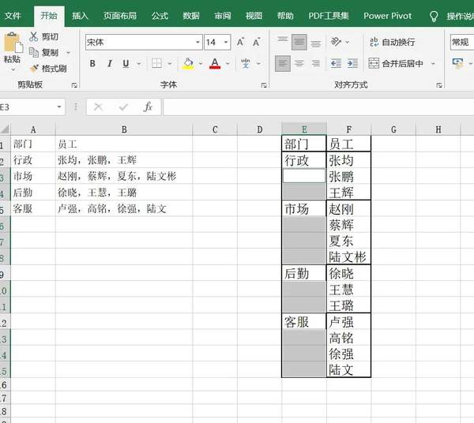Click the Tell Me lightbulb icon
This screenshot has height=423, width=474.
click(x=434, y=16)
